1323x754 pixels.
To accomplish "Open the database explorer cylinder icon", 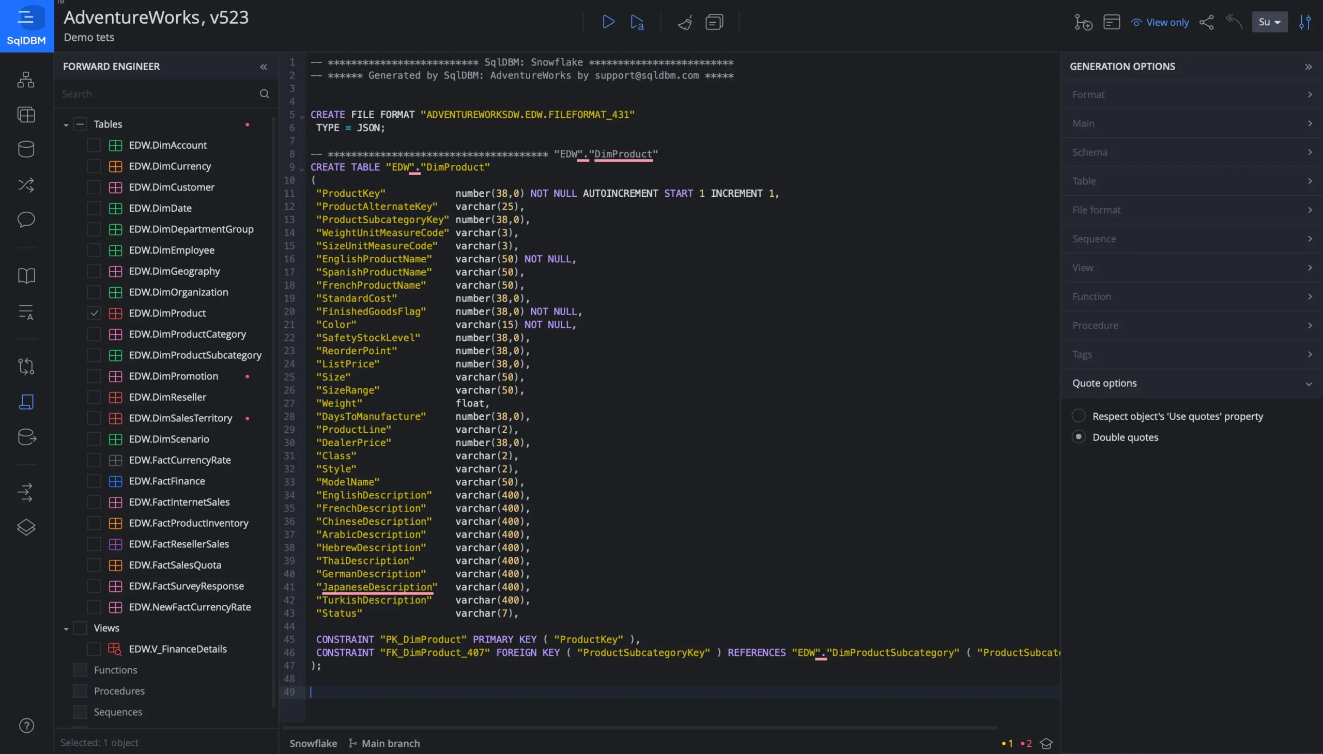I will 26,149.
